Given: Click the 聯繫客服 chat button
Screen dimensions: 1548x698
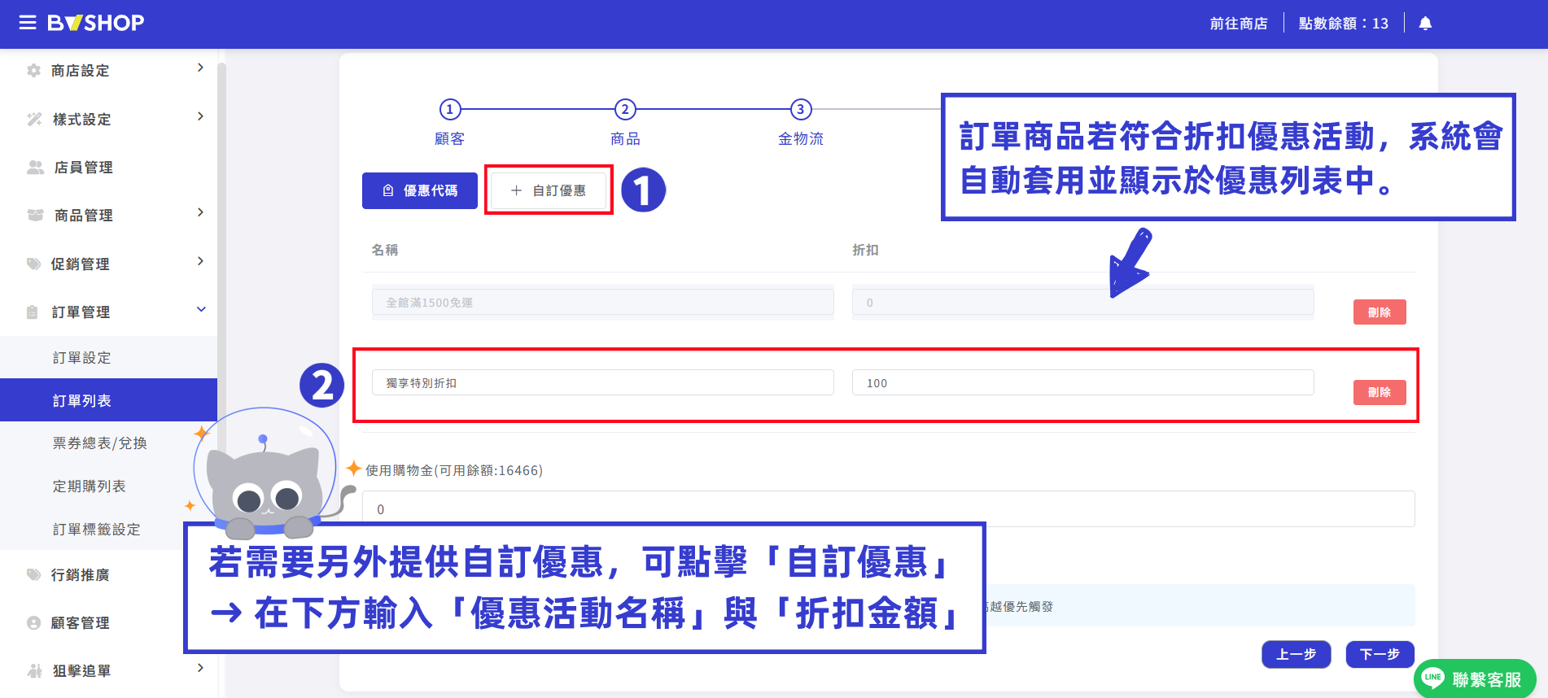Looking at the screenshot, I should (1475, 678).
